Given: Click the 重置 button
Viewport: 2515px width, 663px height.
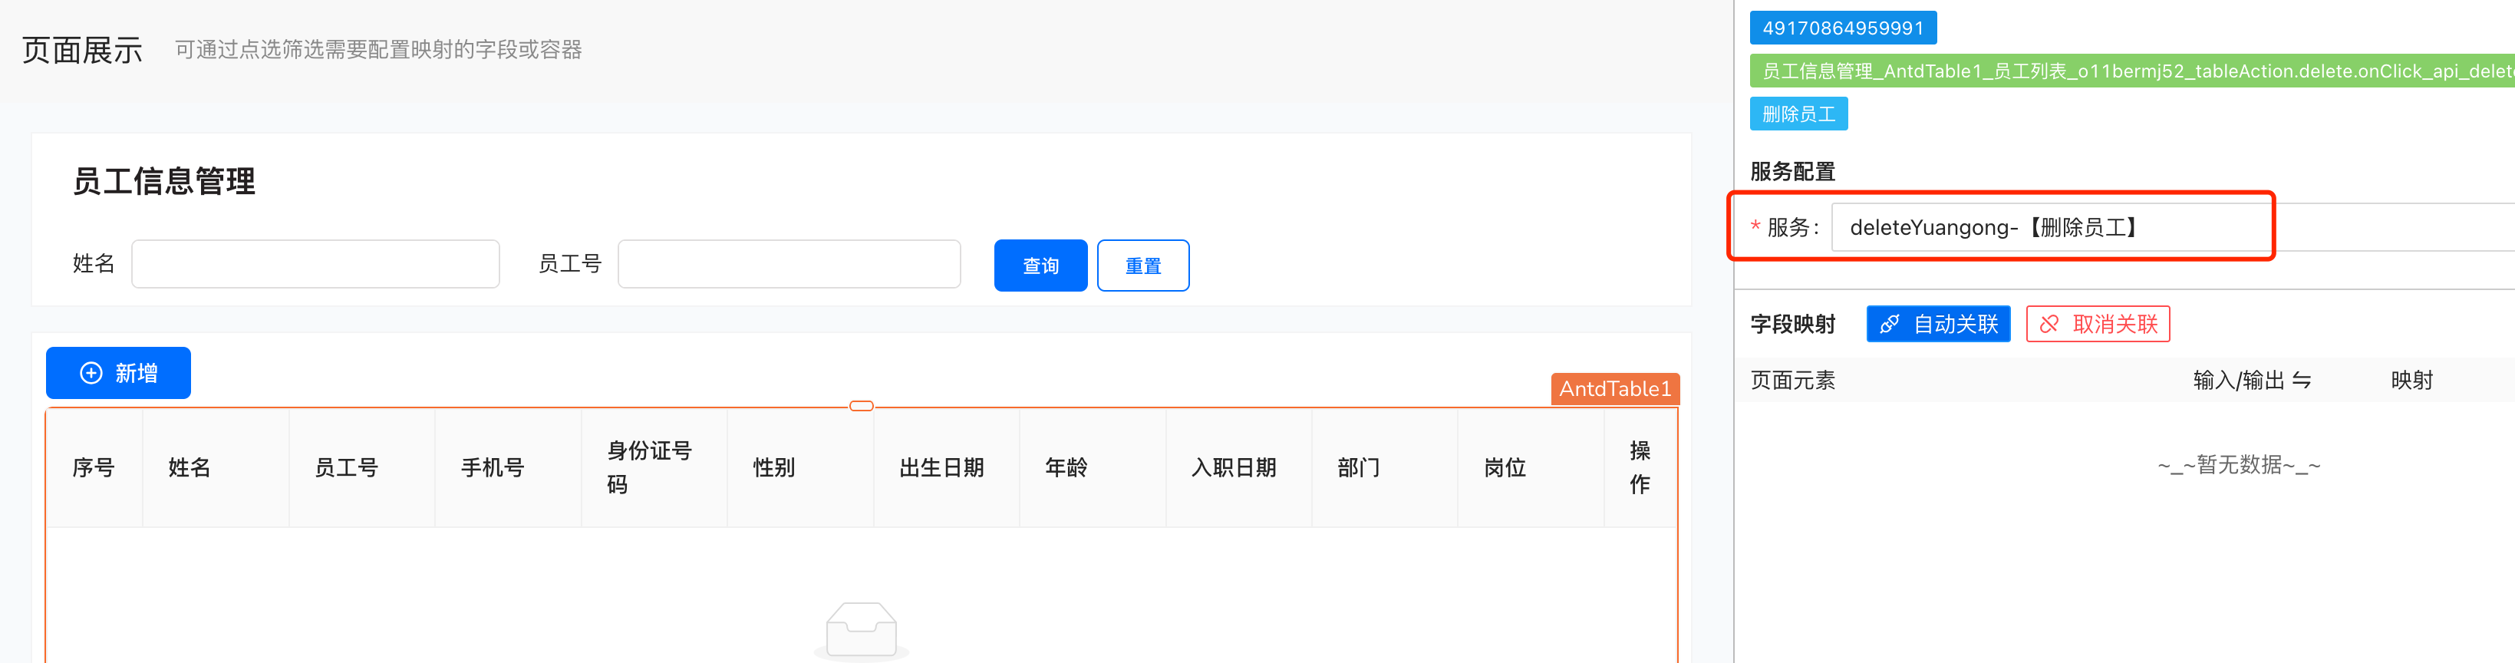Looking at the screenshot, I should pyautogui.click(x=1142, y=266).
